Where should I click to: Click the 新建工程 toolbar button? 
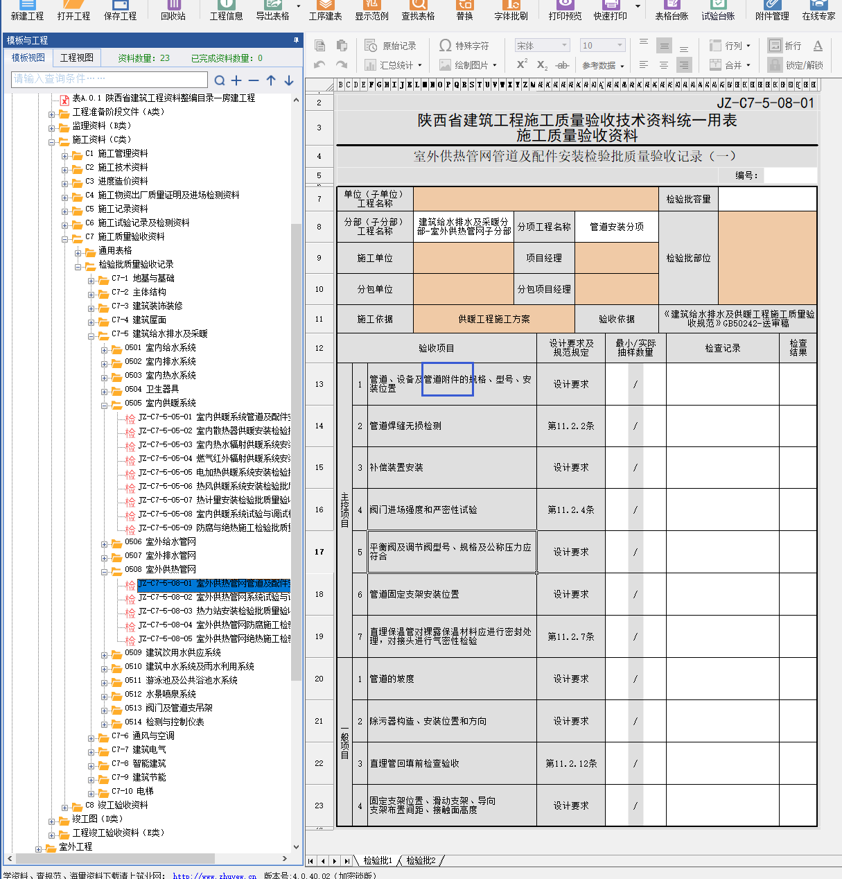coord(27,10)
